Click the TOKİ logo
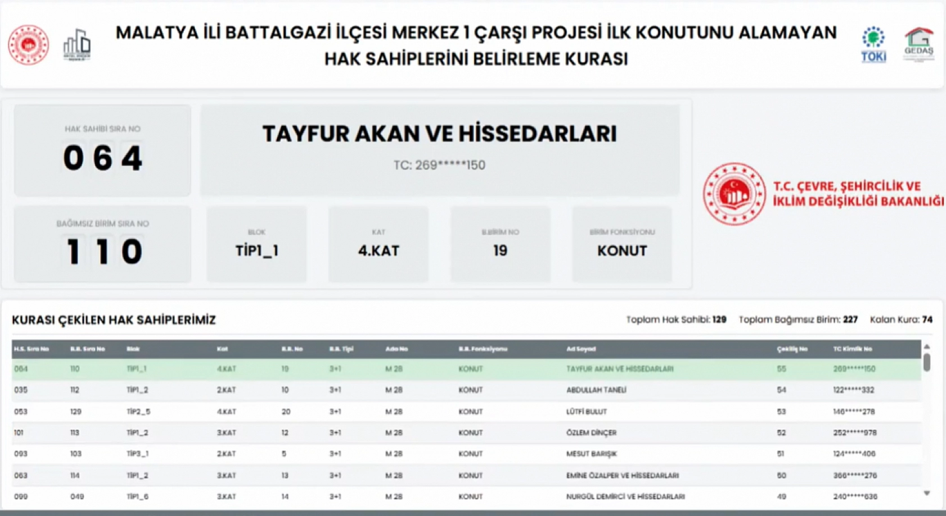Screen dimensions: 946x516 (873, 45)
